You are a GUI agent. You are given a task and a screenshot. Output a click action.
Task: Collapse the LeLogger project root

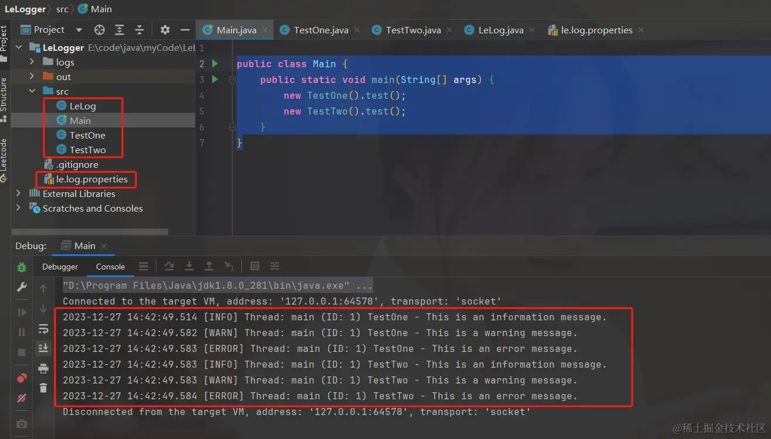(19, 48)
